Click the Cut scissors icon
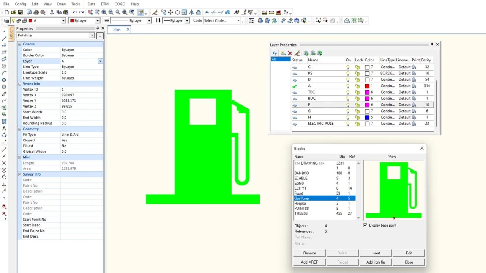The height and width of the screenshot is (273, 486). (x=52, y=12)
